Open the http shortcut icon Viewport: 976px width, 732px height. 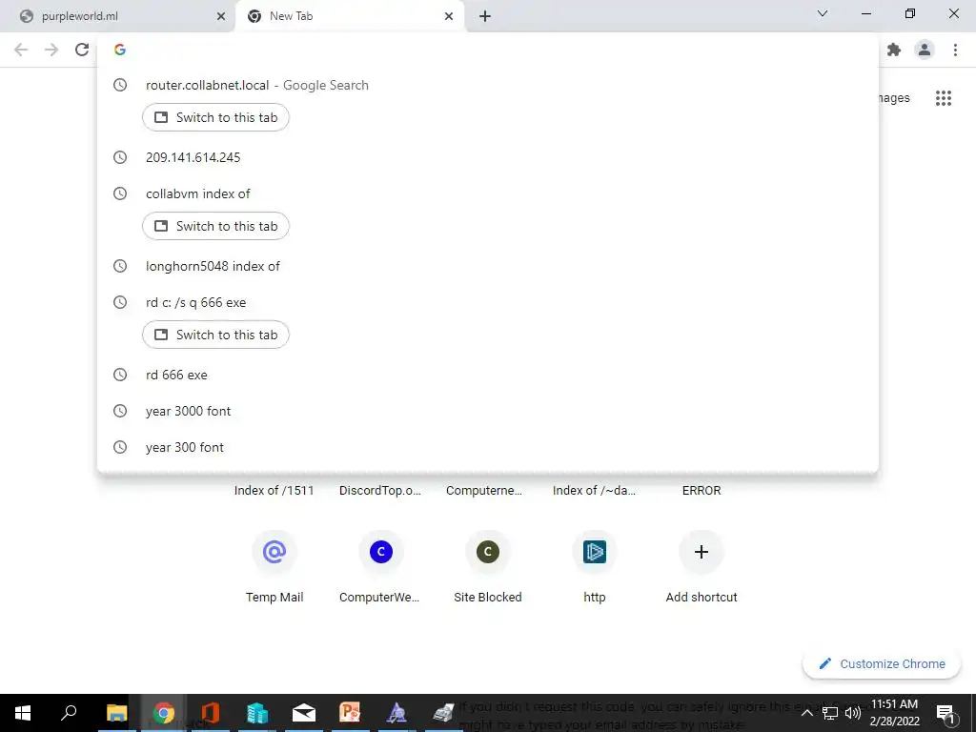[595, 552]
